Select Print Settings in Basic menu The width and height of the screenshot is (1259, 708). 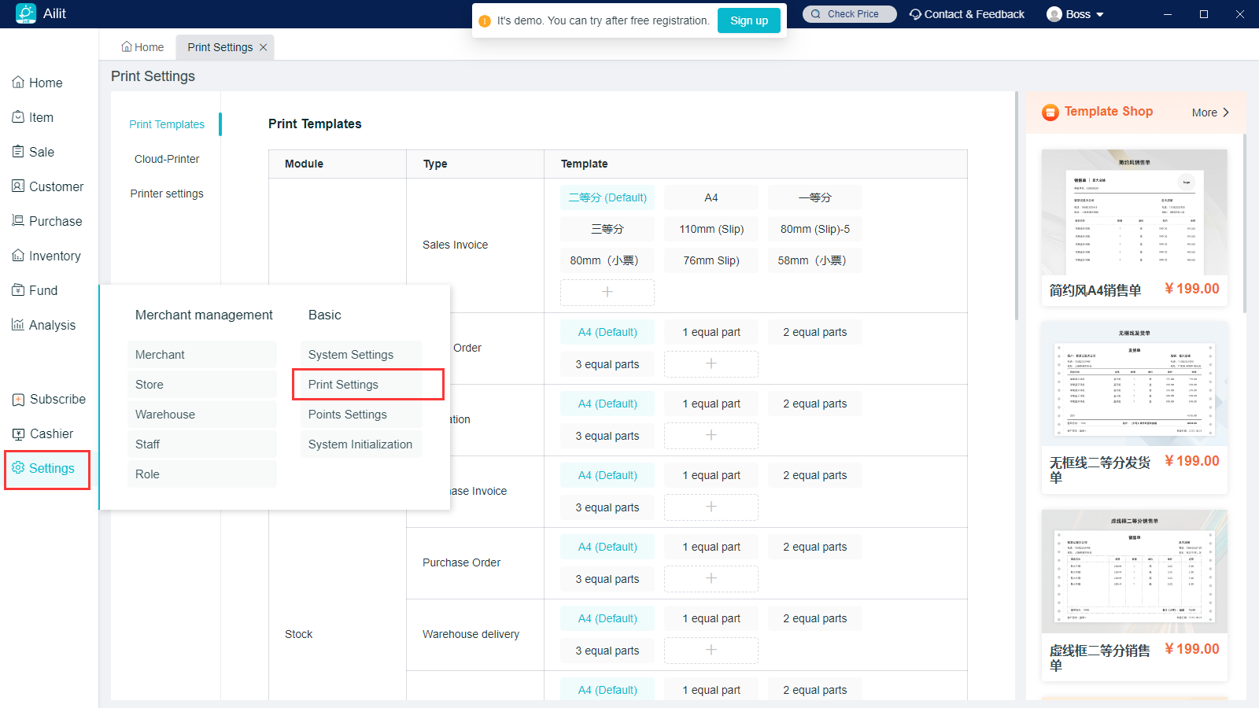click(x=343, y=385)
